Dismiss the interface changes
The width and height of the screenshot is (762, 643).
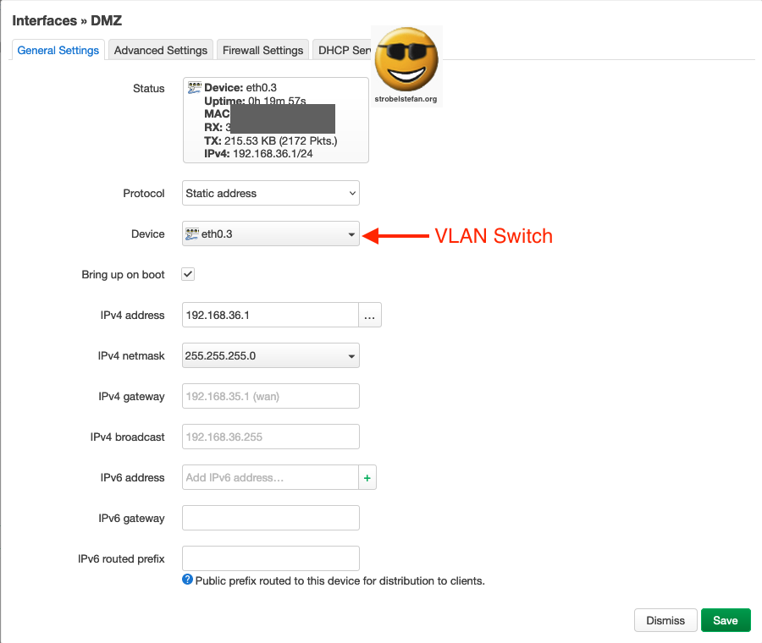pos(665,620)
